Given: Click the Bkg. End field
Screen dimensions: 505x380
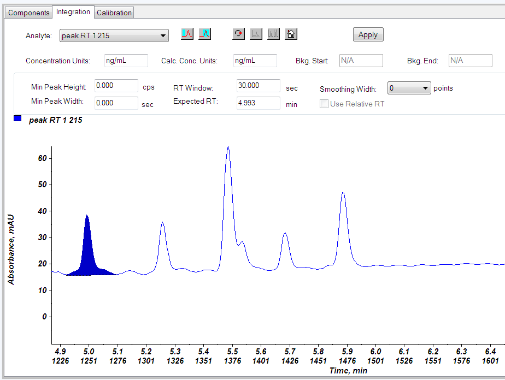Looking at the screenshot, I should [x=470, y=61].
